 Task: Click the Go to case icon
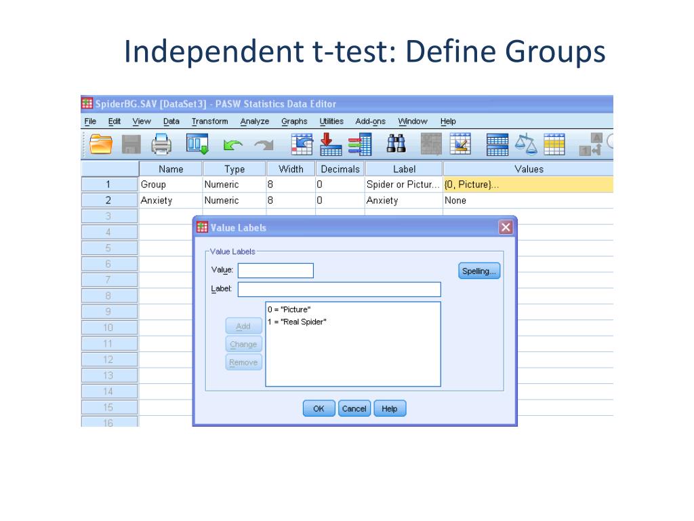pos(302,144)
